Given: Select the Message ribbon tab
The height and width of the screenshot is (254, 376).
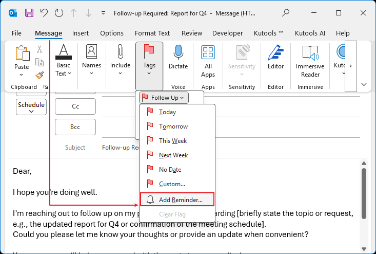Looking at the screenshot, I should tap(48, 33).
